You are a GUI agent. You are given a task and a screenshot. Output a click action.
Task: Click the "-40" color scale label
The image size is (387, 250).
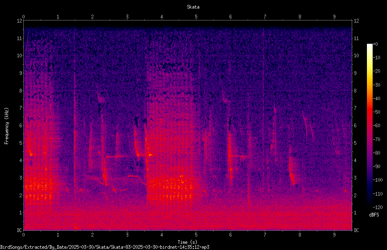click(x=376, y=99)
